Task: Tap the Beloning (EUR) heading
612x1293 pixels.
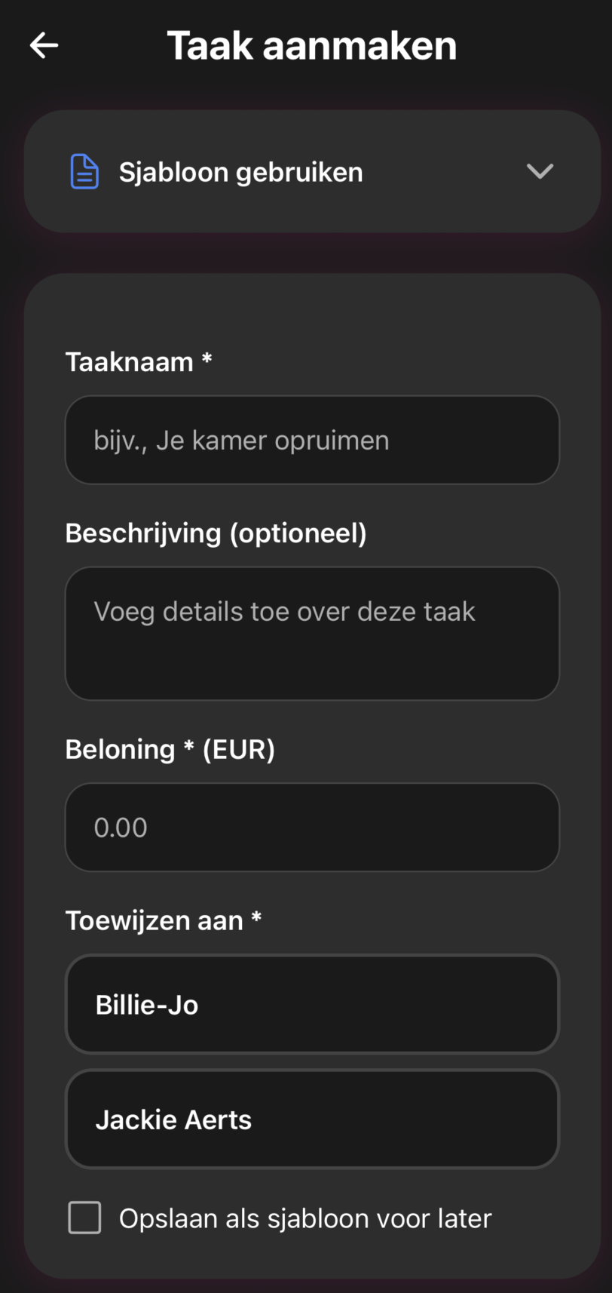Action: coord(170,748)
